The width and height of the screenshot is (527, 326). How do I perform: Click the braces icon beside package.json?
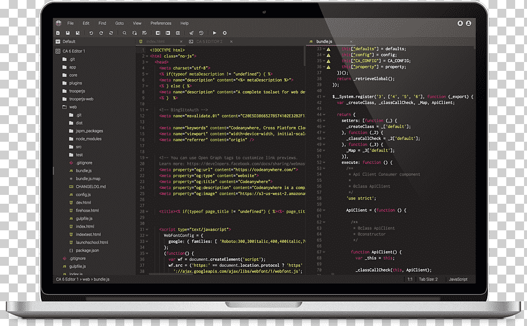71,250
